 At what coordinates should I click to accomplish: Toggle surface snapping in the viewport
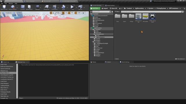(x=61, y=13)
